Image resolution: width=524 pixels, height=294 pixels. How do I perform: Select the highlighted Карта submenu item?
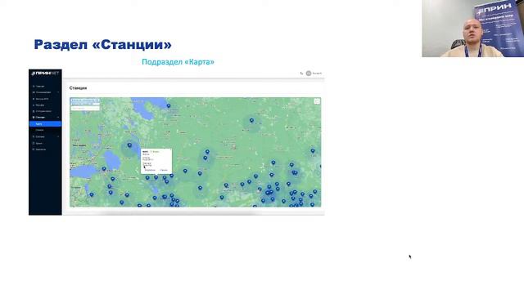(45, 124)
